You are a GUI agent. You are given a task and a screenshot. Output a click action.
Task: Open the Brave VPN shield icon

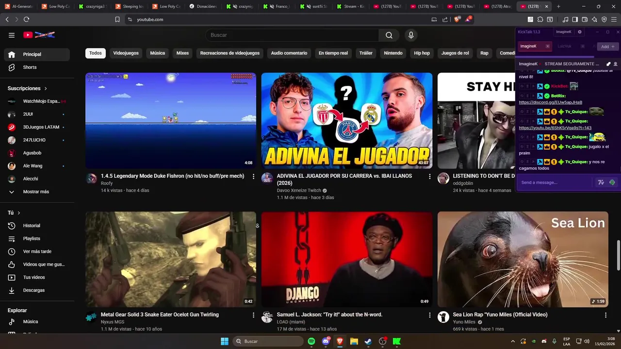click(x=604, y=19)
